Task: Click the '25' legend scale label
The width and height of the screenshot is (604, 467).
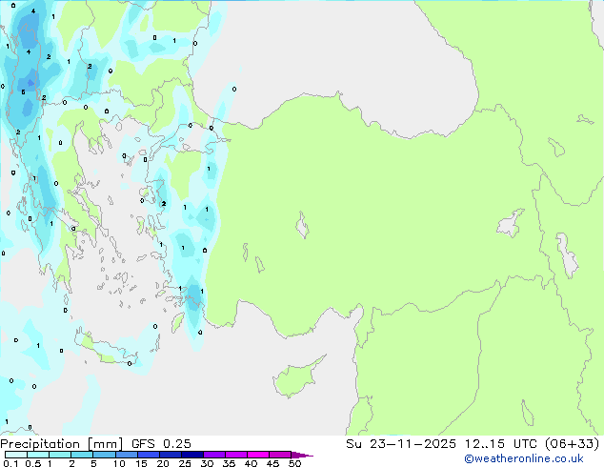Action: [x=185, y=463]
